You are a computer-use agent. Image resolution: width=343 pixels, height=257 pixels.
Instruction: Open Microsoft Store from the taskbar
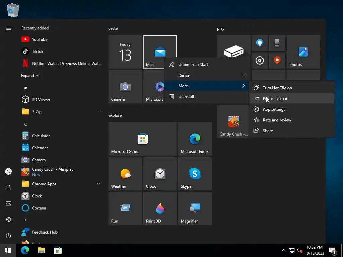pos(58,250)
